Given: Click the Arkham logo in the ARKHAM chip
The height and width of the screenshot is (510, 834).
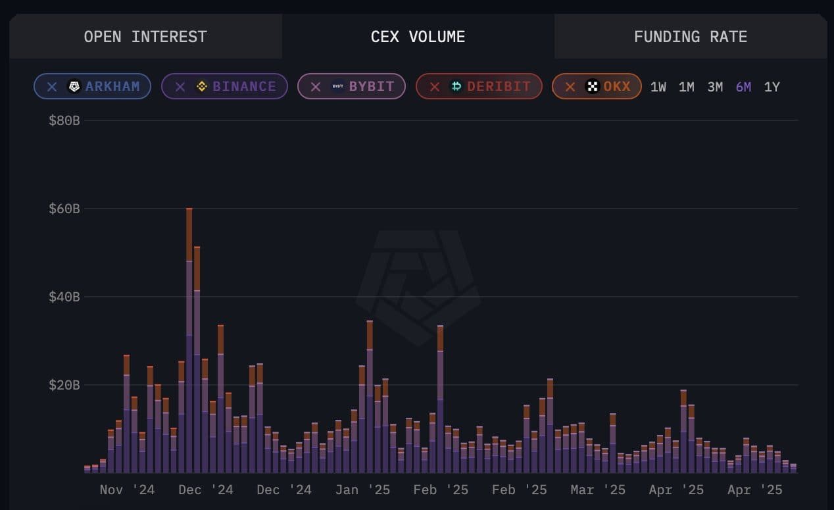Looking at the screenshot, I should click(x=74, y=86).
